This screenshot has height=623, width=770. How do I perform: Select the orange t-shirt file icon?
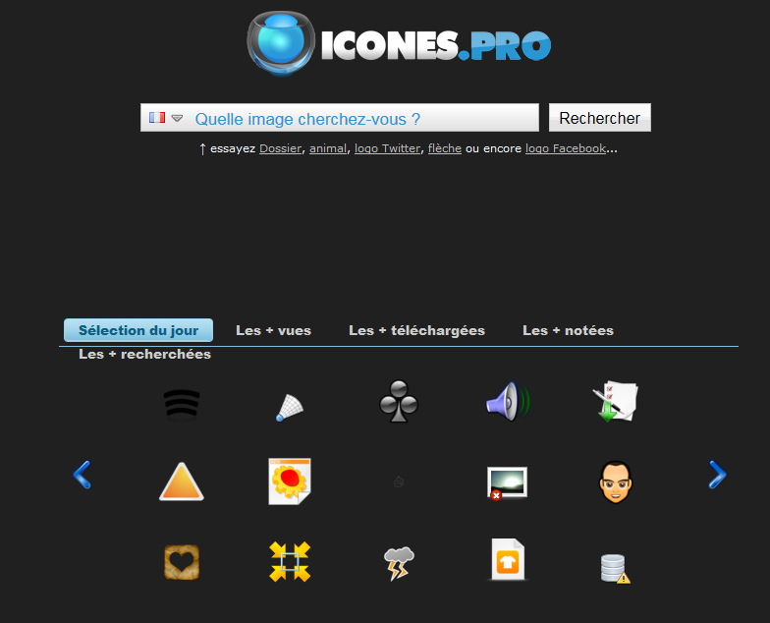point(508,560)
